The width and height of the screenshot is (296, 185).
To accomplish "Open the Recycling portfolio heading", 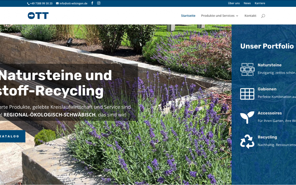I will [267, 137].
